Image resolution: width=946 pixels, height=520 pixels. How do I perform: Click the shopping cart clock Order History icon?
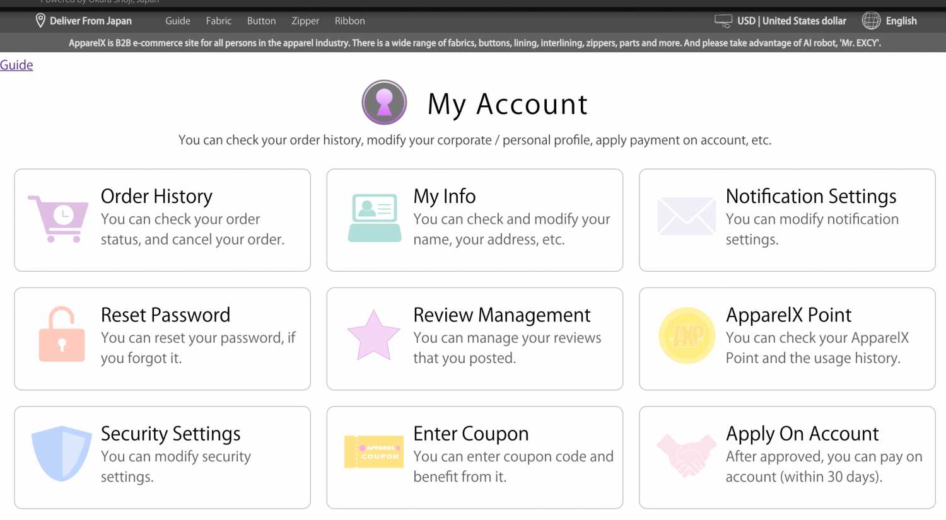point(59,219)
